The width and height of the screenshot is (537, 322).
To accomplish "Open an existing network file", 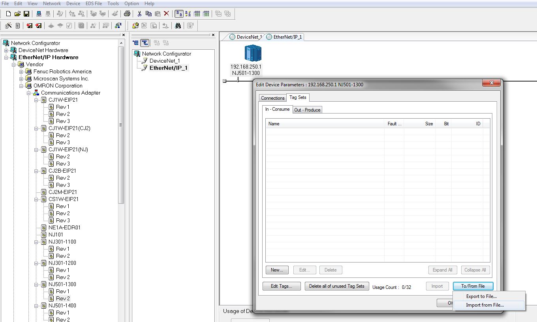I will [x=17, y=13].
